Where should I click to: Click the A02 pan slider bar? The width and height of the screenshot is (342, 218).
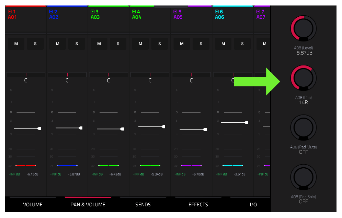67,75
